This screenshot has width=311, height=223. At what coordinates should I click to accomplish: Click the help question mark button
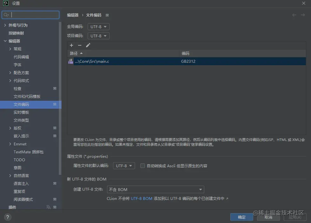coord(8,217)
